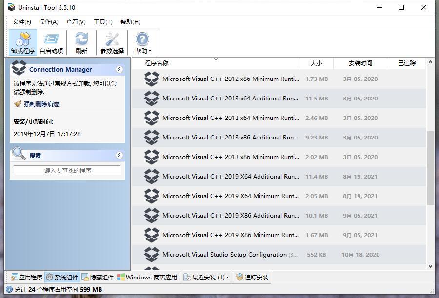
Task: Click Visual C++ 2019 X86 Minimum Runtime name text
Action: pyautogui.click(x=230, y=235)
